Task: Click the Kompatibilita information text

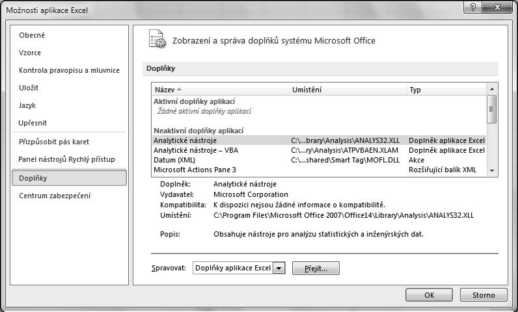Action: (x=299, y=205)
